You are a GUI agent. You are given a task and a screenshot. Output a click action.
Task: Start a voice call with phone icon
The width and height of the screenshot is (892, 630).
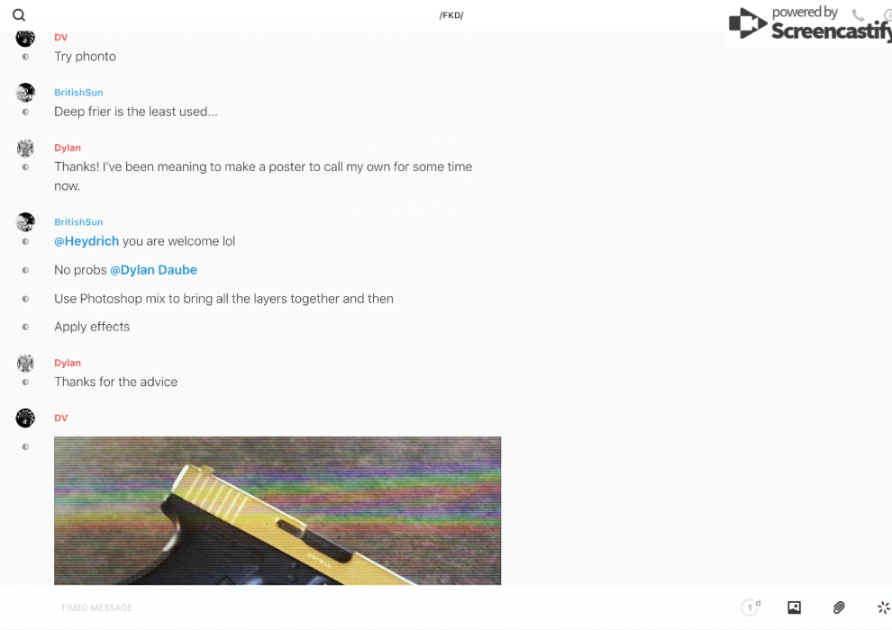point(858,14)
